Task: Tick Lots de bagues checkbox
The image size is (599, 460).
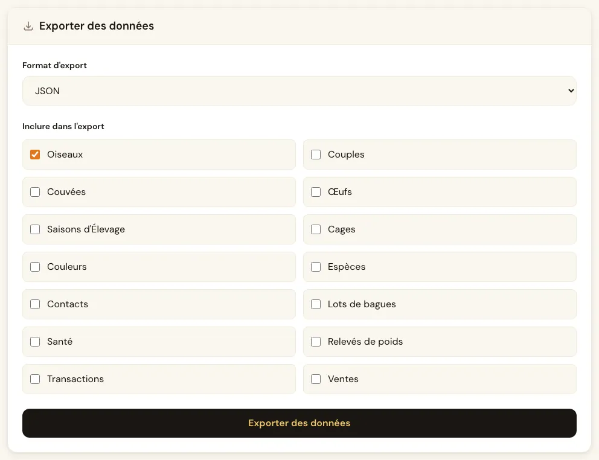Action: (316, 304)
